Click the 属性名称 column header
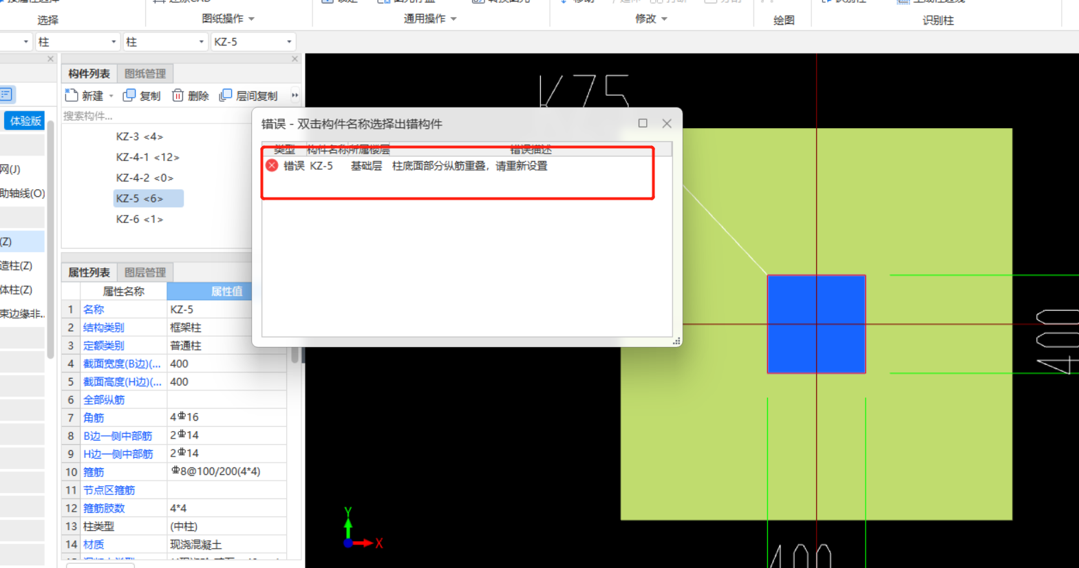The width and height of the screenshot is (1079, 568). click(x=124, y=291)
